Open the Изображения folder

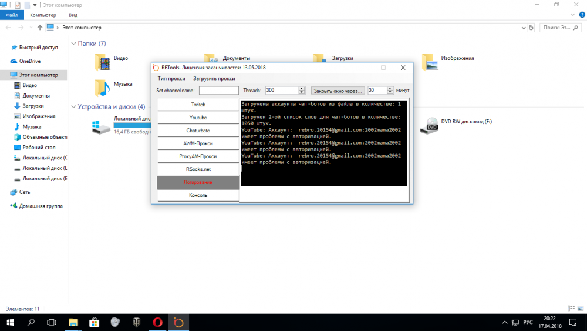431,62
